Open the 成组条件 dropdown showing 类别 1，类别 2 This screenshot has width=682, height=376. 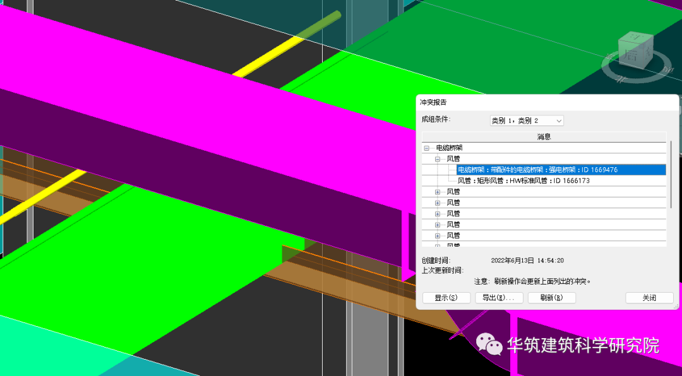point(527,121)
